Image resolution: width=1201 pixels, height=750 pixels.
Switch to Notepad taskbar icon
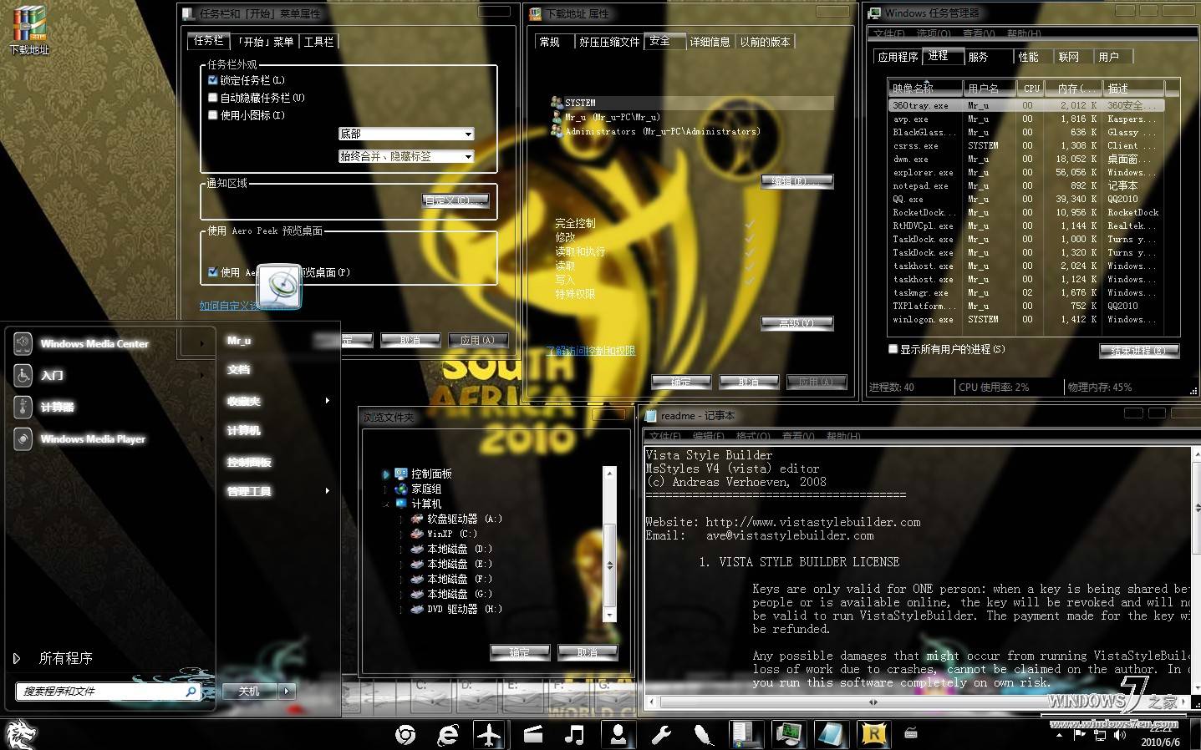(831, 735)
